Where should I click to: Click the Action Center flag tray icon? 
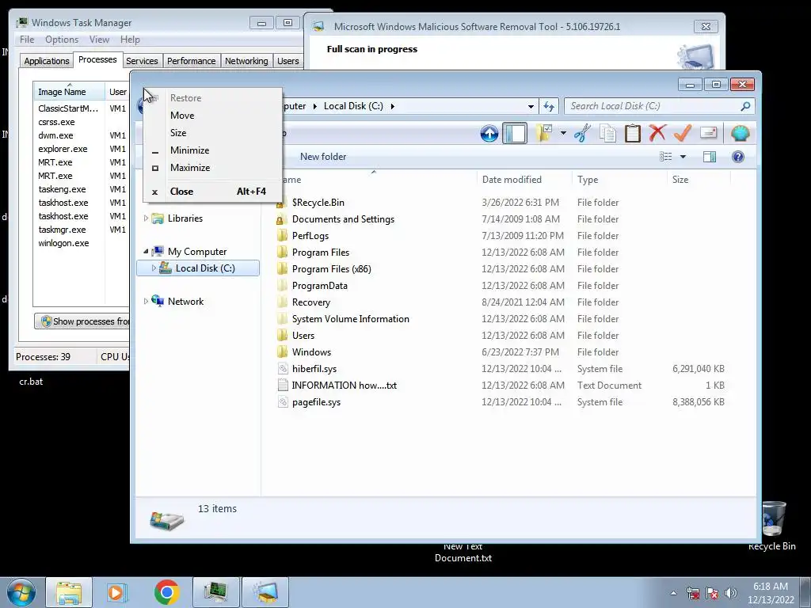pyautogui.click(x=712, y=593)
